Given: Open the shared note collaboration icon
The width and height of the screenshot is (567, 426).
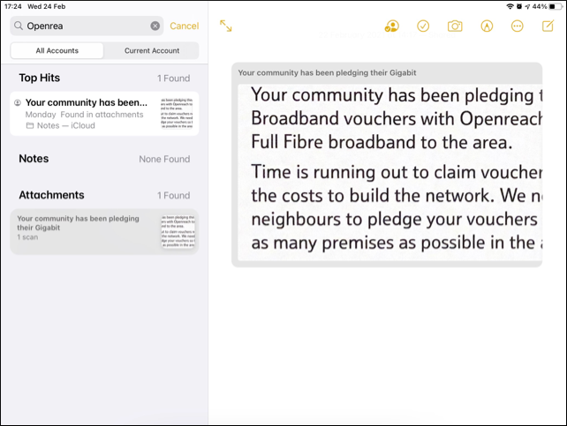Looking at the screenshot, I should click(391, 26).
